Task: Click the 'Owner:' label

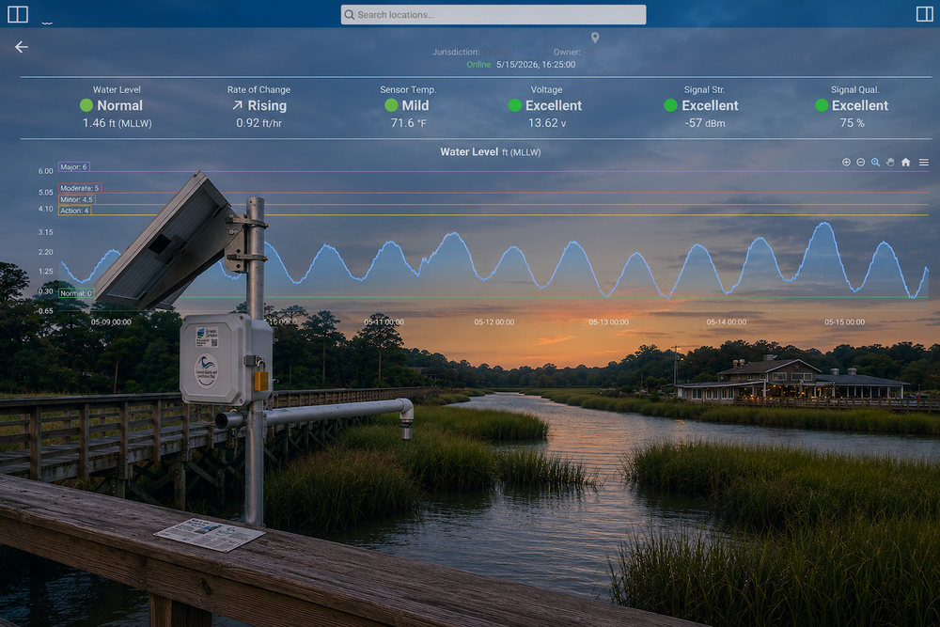Action: tap(567, 52)
